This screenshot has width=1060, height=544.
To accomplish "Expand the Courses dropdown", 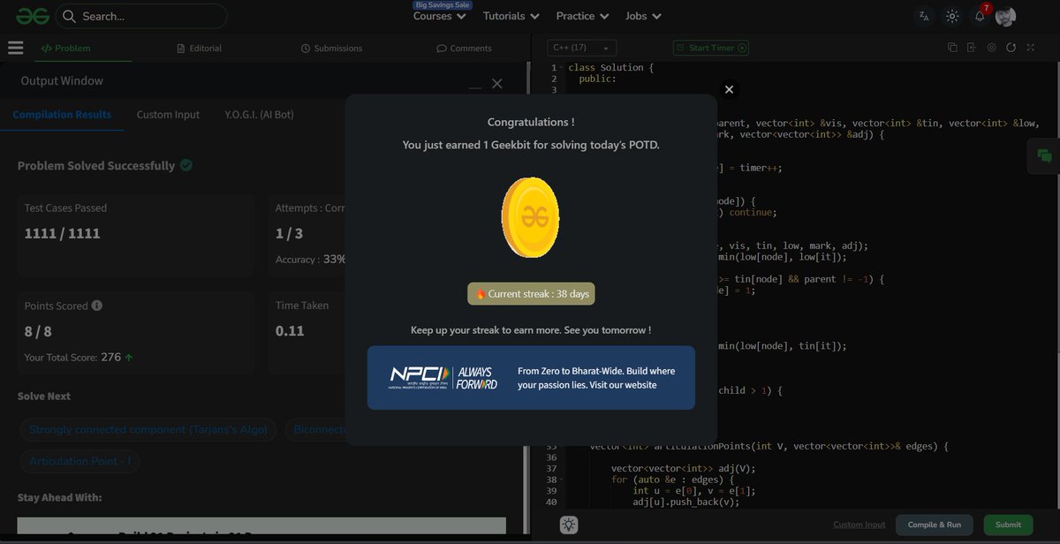I will coord(440,16).
